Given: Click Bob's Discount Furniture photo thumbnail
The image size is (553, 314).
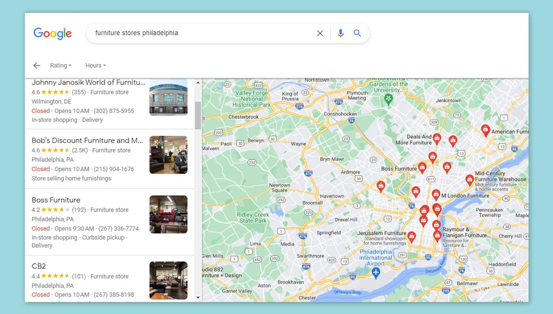Looking at the screenshot, I should point(168,155).
